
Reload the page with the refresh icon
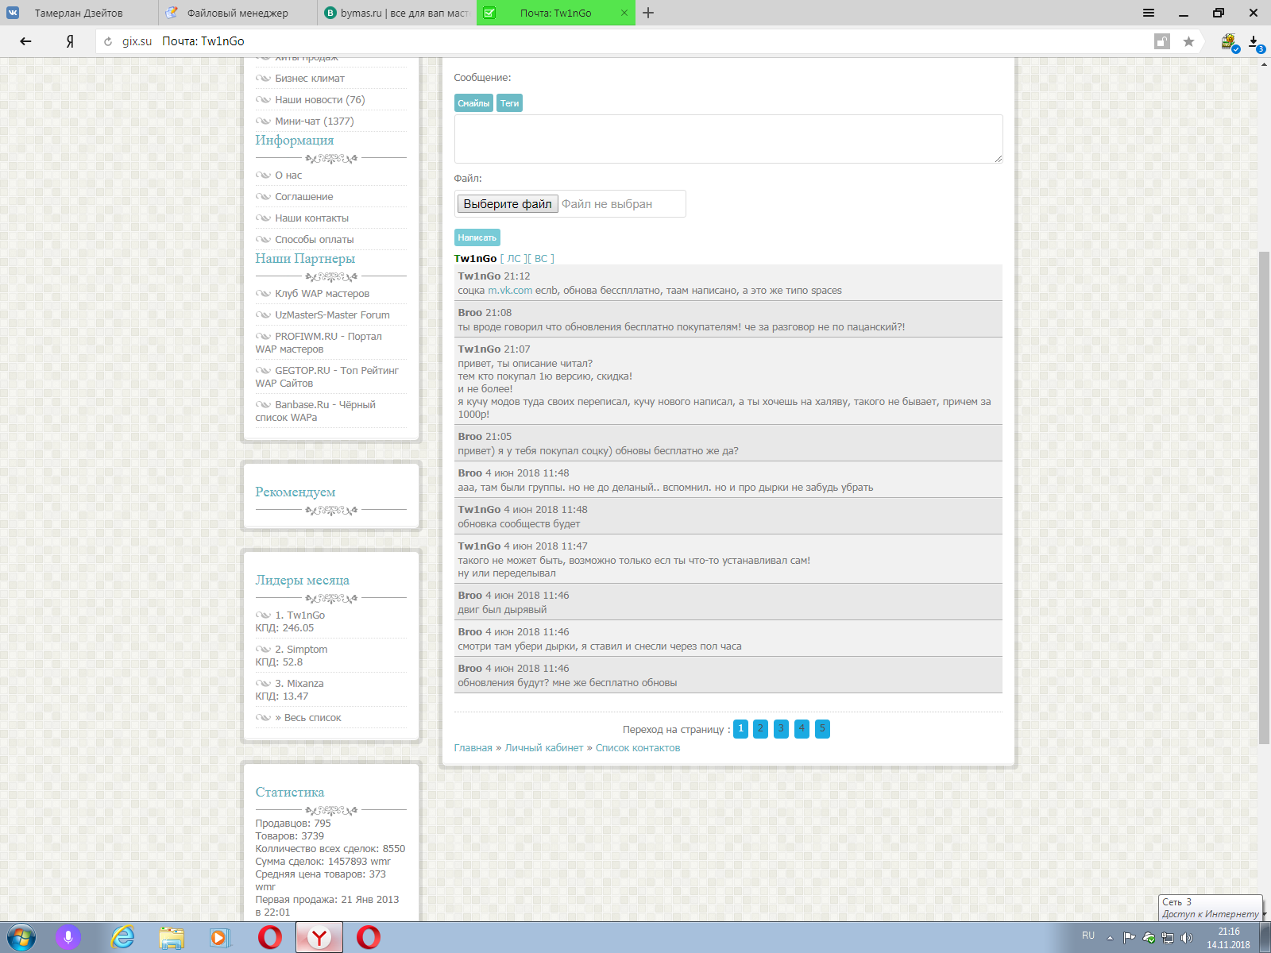pyautogui.click(x=108, y=41)
